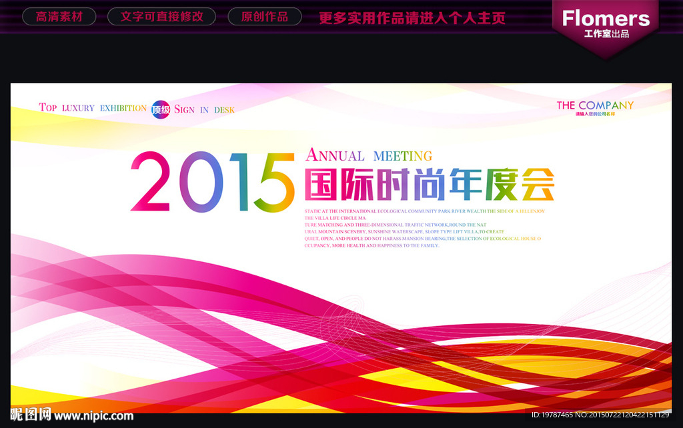683x428 pixels.
Task: Click the line starting TURE MATCHING AND THREE-DIMENSIONAL
Action: (x=395, y=225)
